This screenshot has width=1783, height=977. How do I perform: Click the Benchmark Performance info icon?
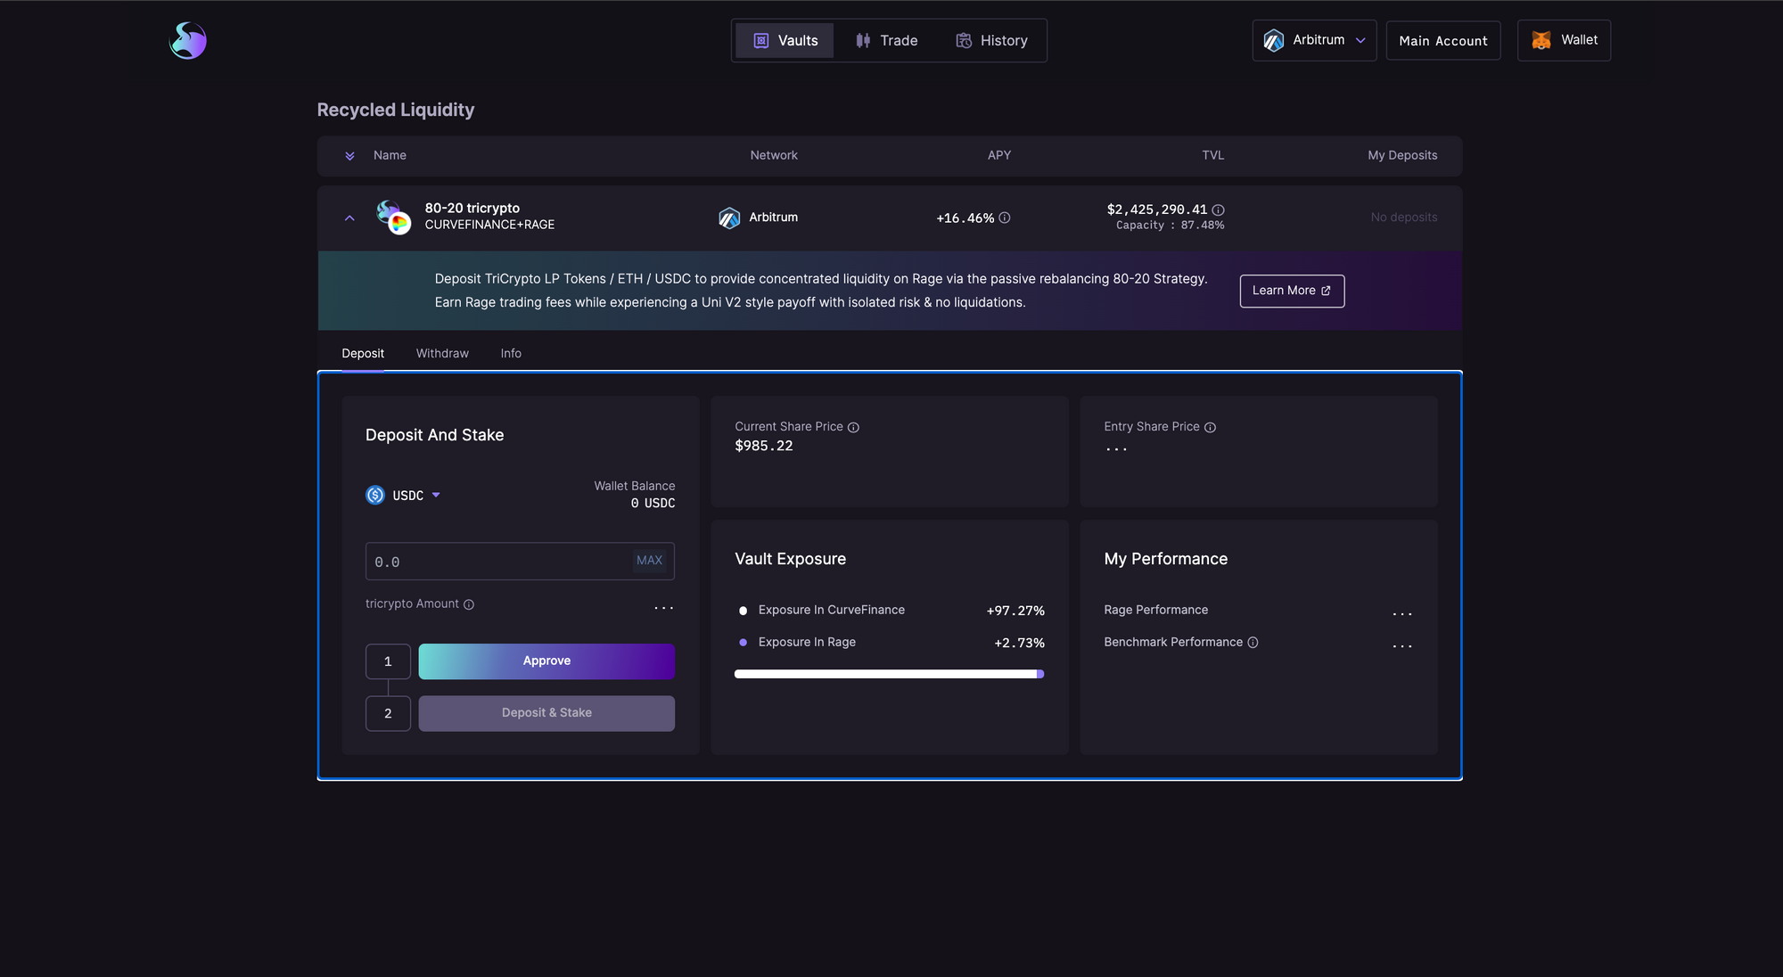coord(1253,642)
